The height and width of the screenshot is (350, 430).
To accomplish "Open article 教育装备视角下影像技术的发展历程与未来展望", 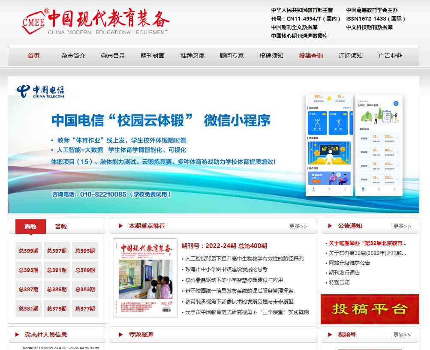I will pos(239,301).
